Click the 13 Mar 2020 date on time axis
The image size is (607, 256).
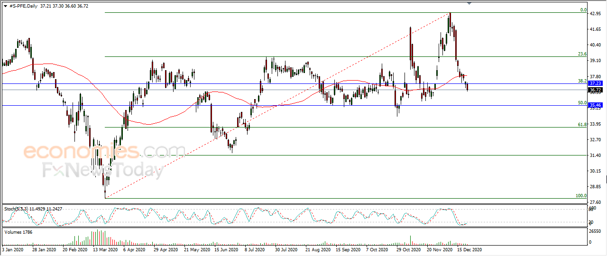(105, 249)
